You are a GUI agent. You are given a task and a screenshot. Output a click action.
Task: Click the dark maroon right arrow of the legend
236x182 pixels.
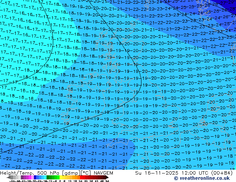click(107, 178)
